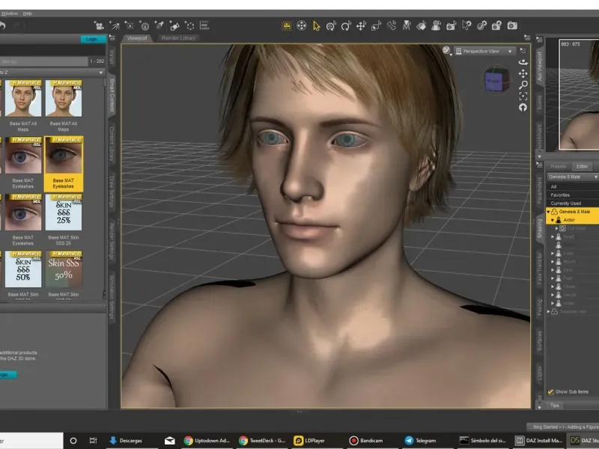
Task: Click the reset view icon below Frame
Action: click(523, 107)
